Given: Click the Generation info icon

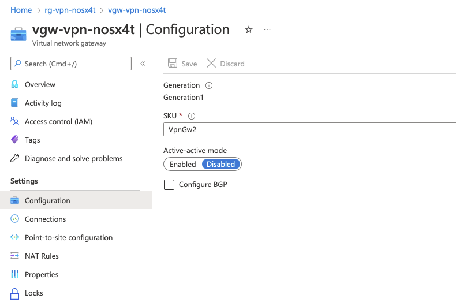Looking at the screenshot, I should click(x=209, y=85).
